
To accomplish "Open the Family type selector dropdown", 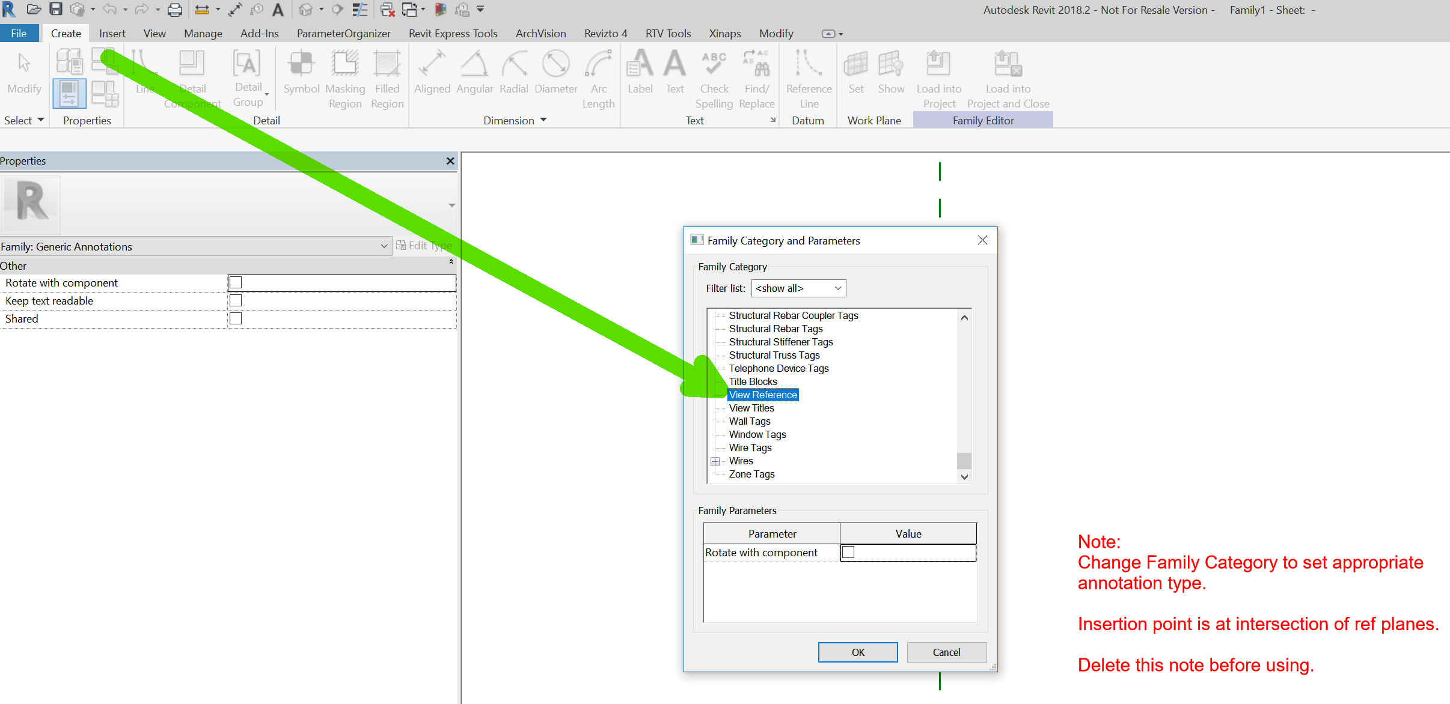I will coord(383,246).
